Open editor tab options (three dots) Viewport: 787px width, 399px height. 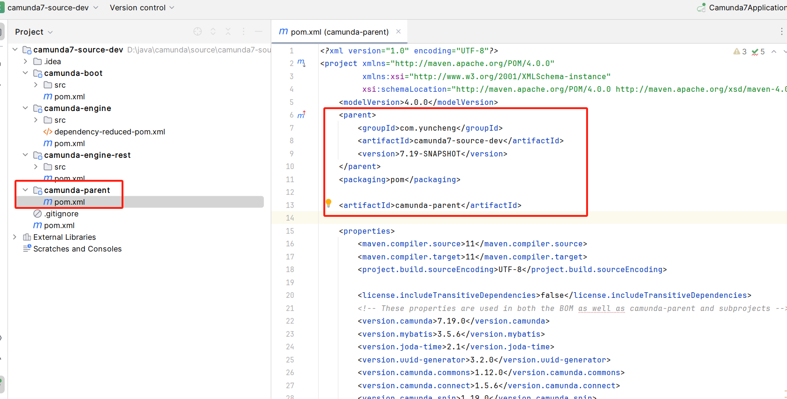[x=781, y=31]
